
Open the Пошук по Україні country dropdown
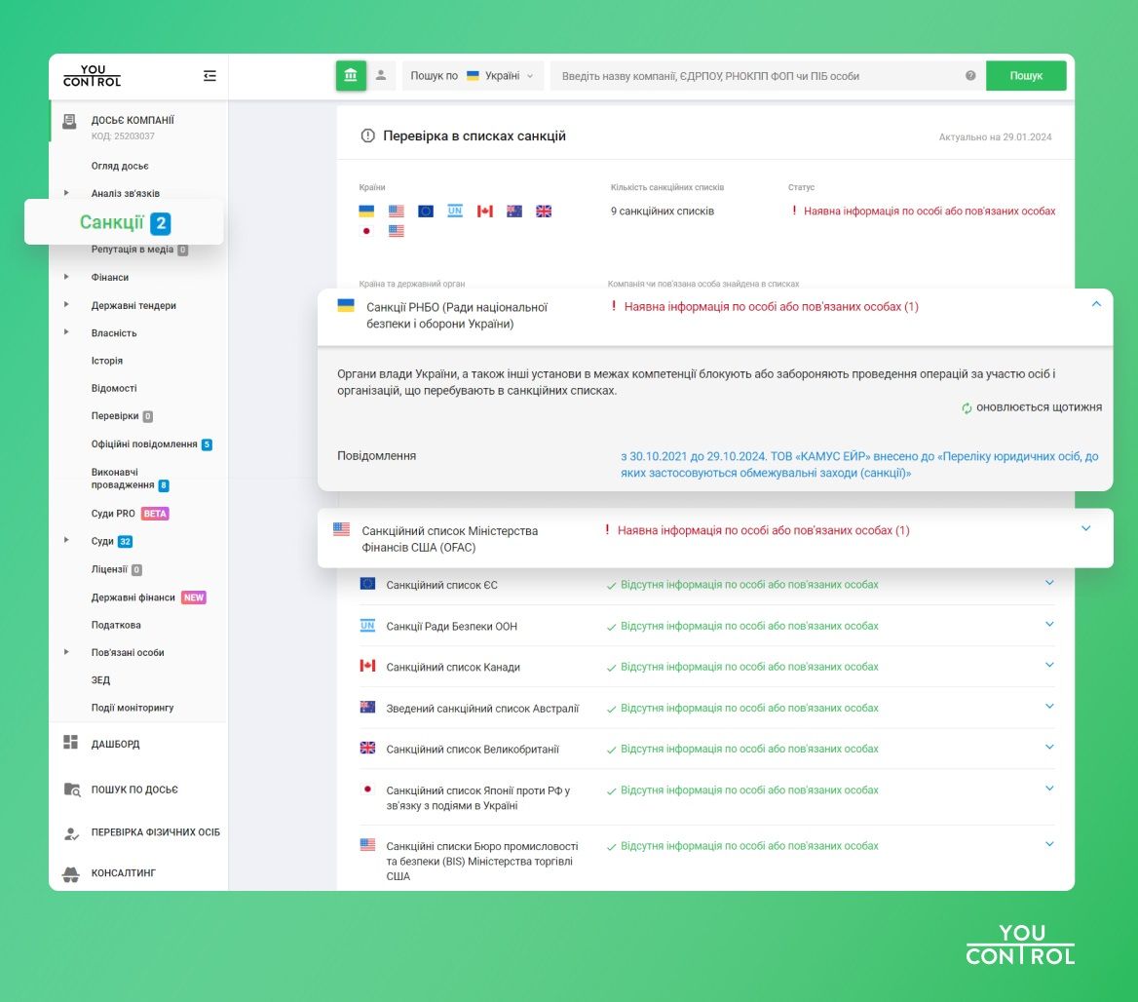[x=473, y=76]
